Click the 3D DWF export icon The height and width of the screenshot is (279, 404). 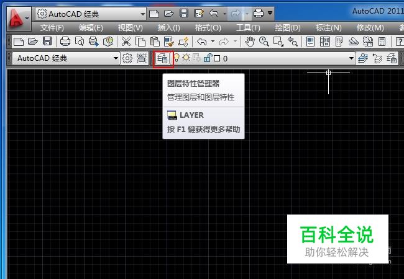[108, 42]
